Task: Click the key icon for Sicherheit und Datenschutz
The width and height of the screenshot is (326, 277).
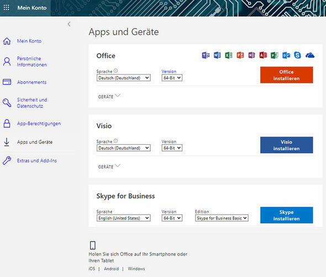Action: tap(7, 103)
